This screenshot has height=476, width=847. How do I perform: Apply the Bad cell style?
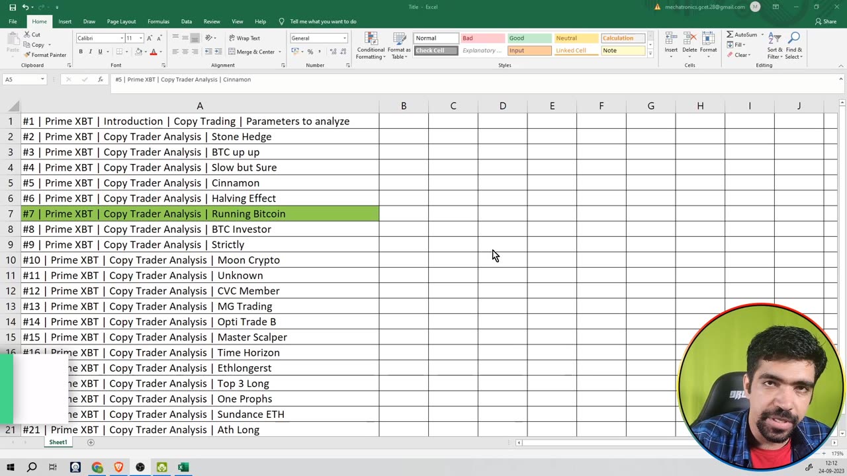(482, 38)
